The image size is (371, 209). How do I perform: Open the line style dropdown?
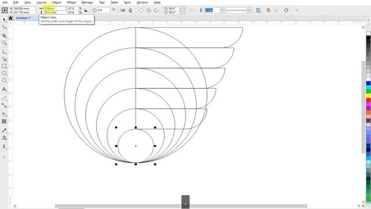[x=249, y=10]
